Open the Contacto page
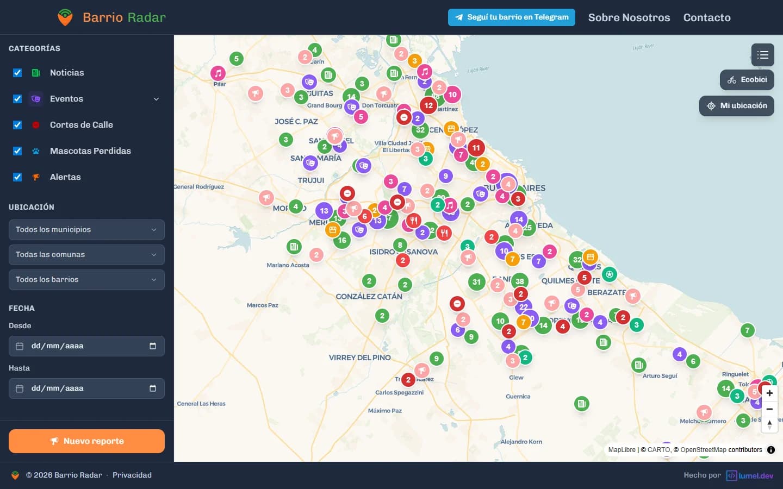The height and width of the screenshot is (489, 783). pos(707,17)
